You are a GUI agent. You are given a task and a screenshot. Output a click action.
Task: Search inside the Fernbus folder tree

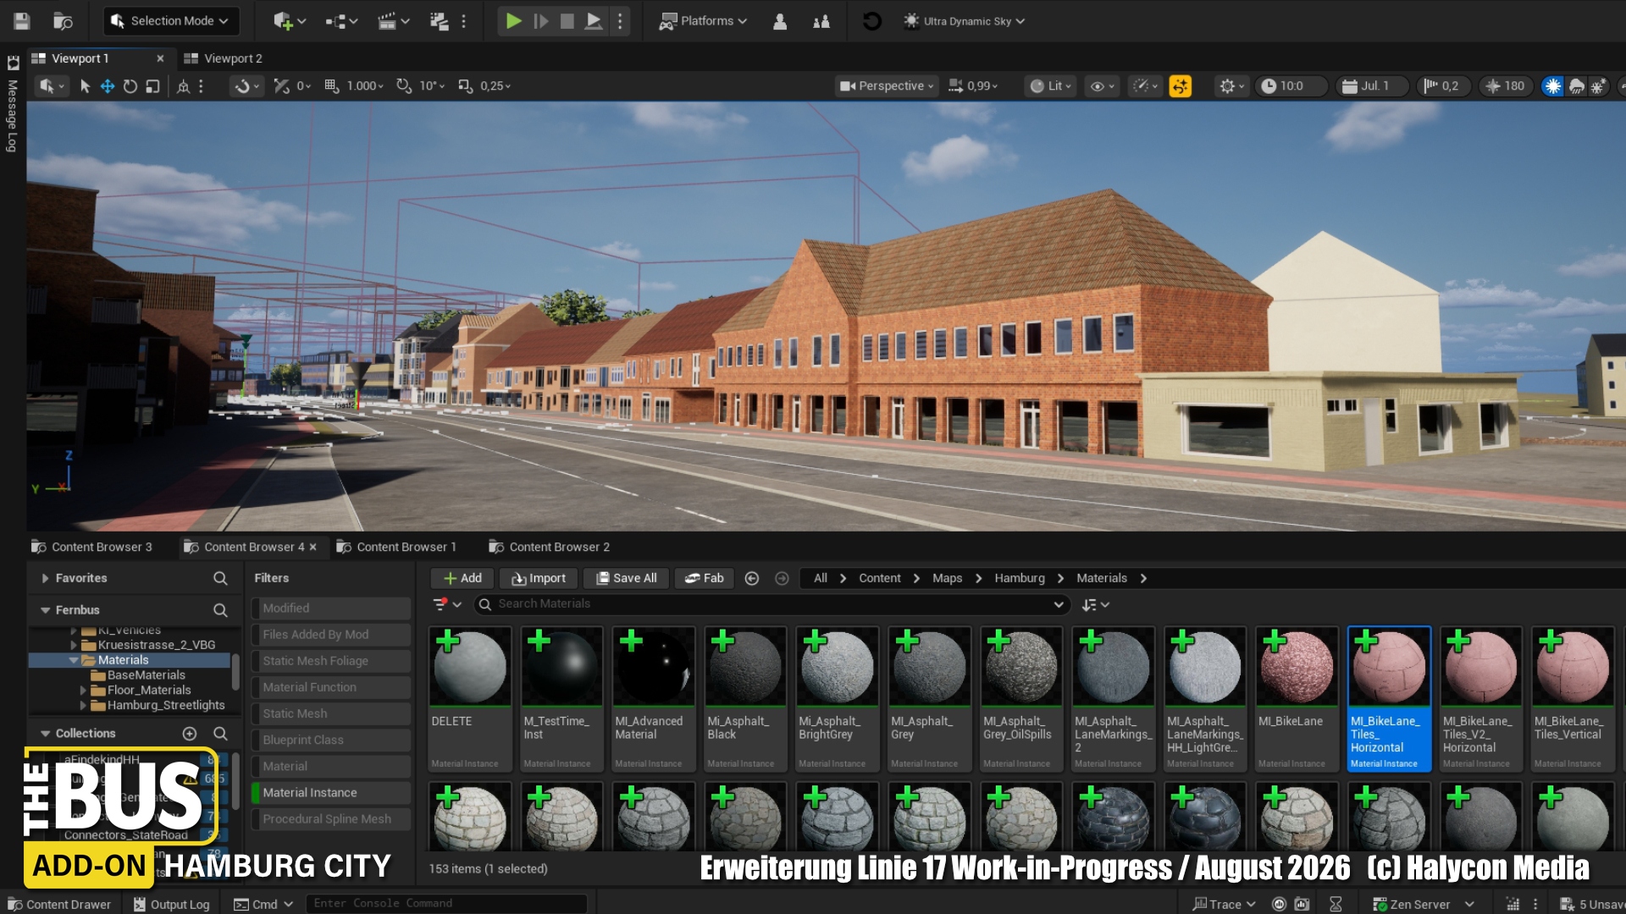(220, 610)
